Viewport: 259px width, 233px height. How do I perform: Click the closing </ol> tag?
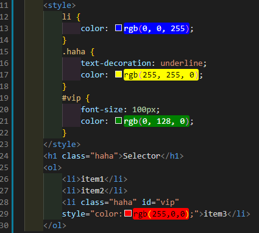point(55,226)
